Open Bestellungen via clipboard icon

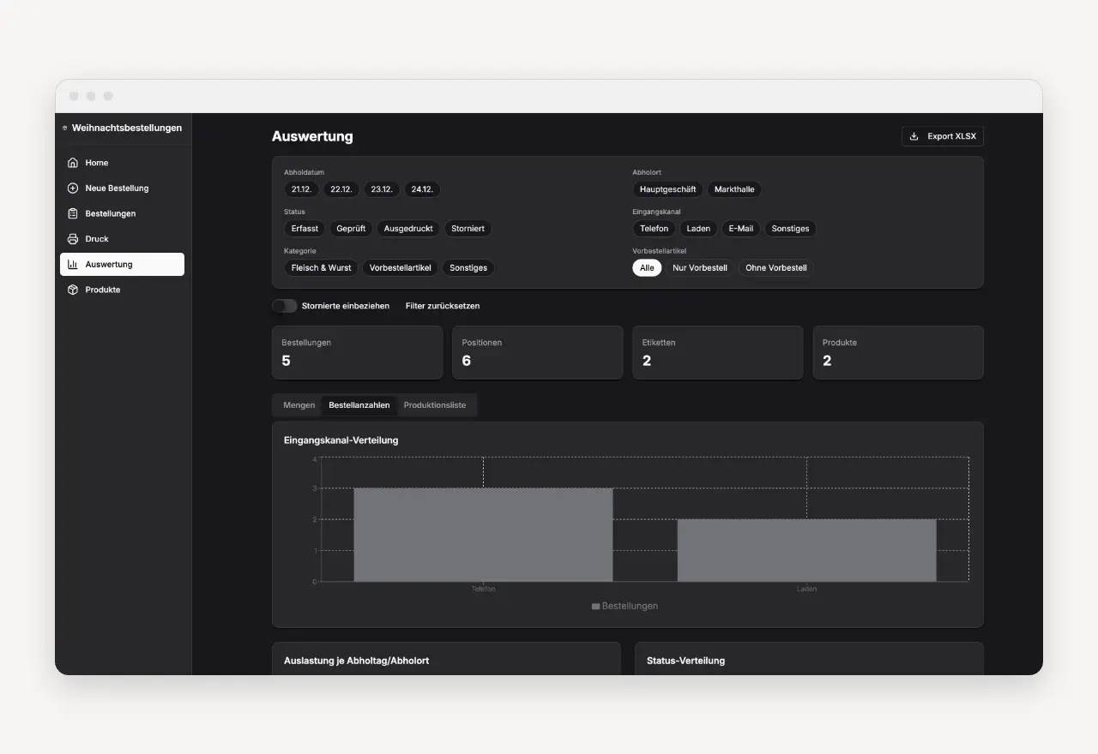click(73, 213)
